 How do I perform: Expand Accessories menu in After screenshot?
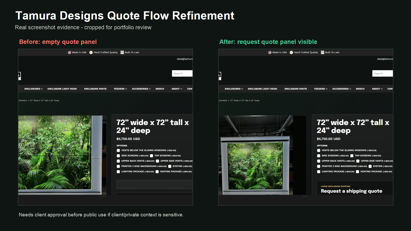tap(342, 89)
